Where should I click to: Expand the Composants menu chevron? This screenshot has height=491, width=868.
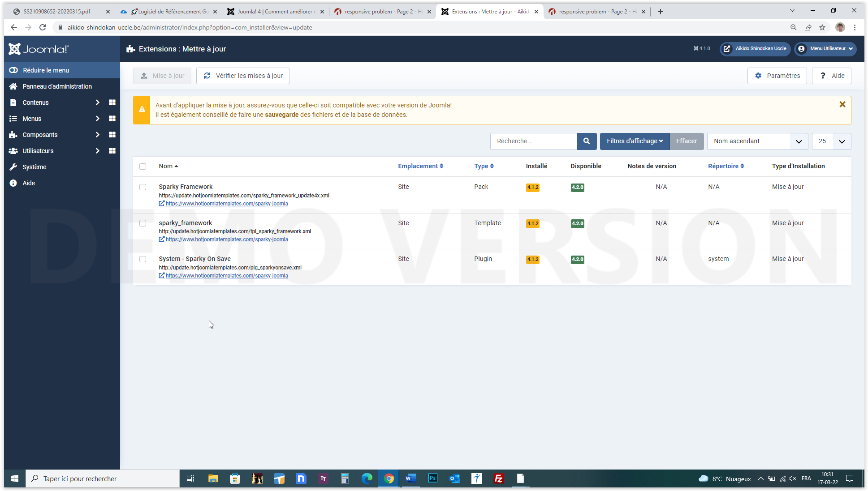pyautogui.click(x=97, y=135)
